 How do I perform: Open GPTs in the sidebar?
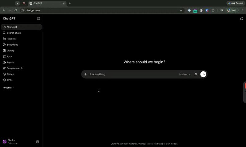tap(21, 80)
